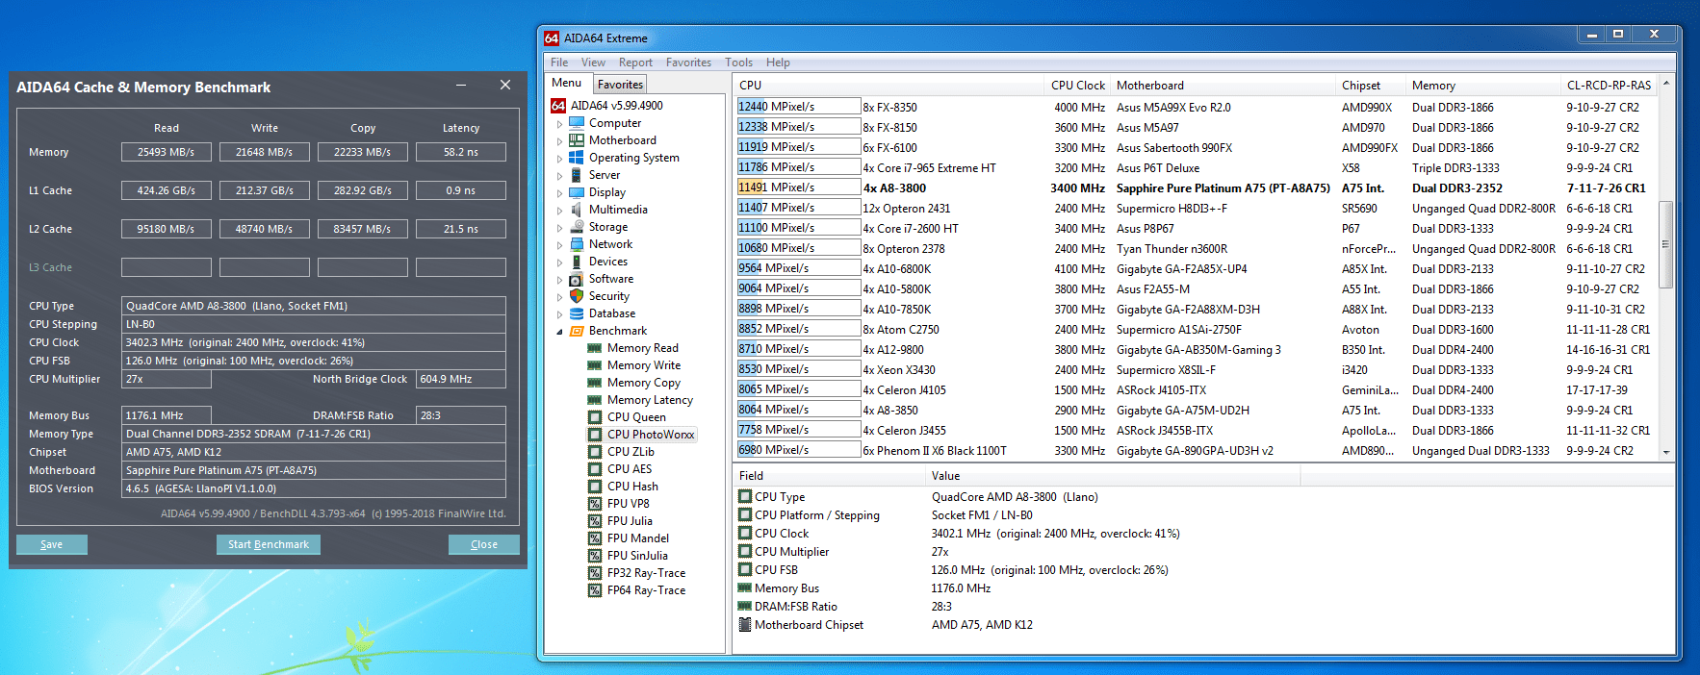
Task: Expand the Software tree node
Action: tap(559, 280)
